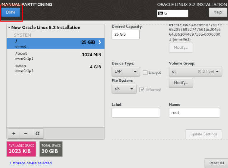This screenshot has width=228, height=168.
Task: Click the Done button
Action: pos(11,12)
